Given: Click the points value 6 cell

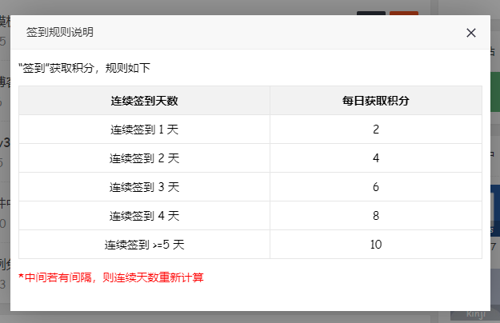Looking at the screenshot, I should tap(375, 187).
